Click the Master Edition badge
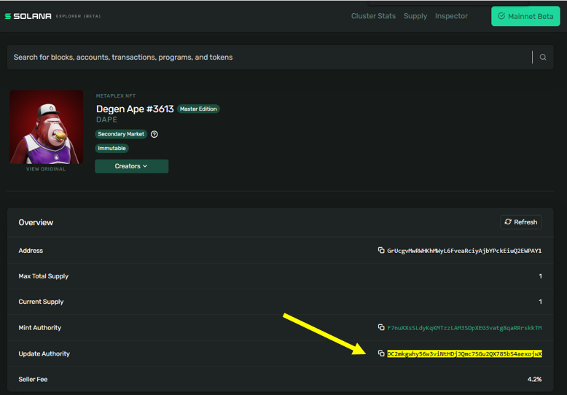The width and height of the screenshot is (567, 395). pos(198,109)
